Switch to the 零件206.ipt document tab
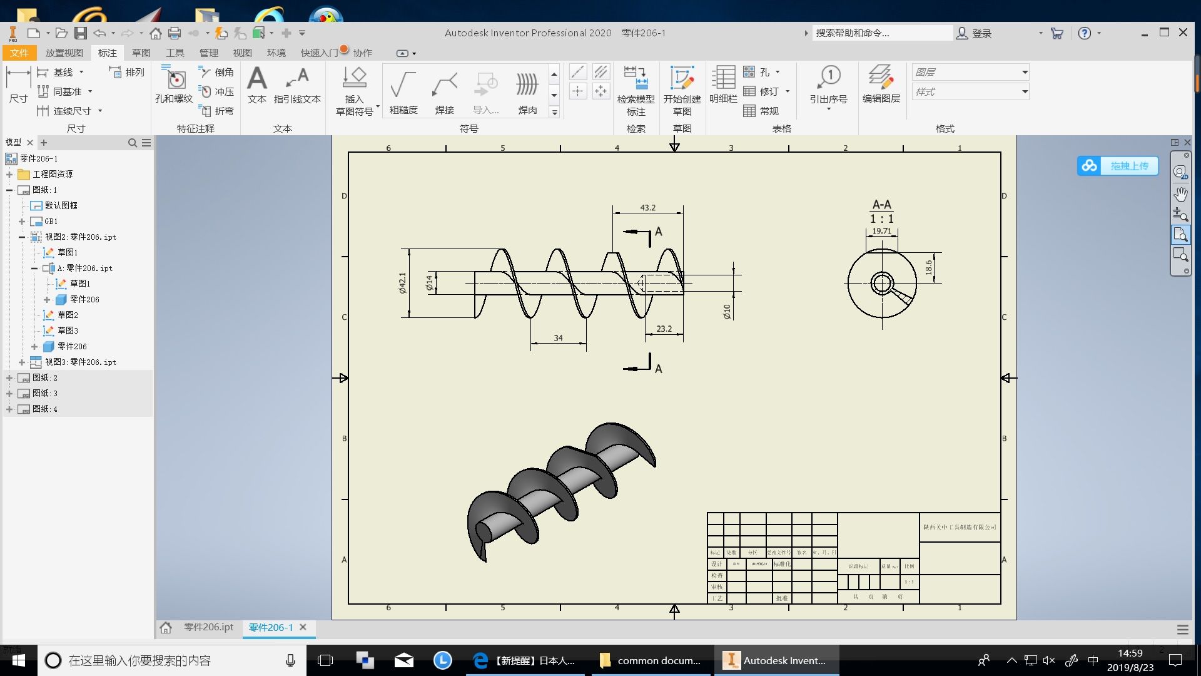Screen dimensions: 1201x676 [208, 627]
